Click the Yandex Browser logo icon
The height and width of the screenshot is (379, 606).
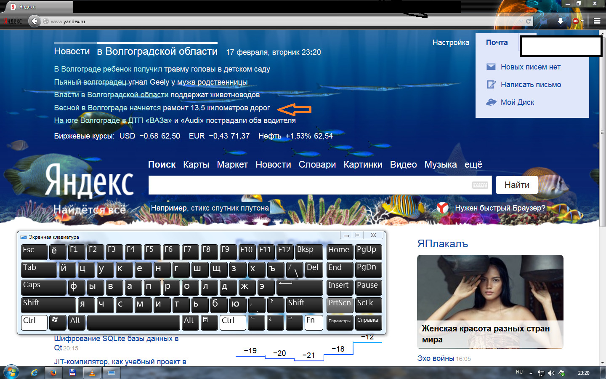(x=442, y=208)
